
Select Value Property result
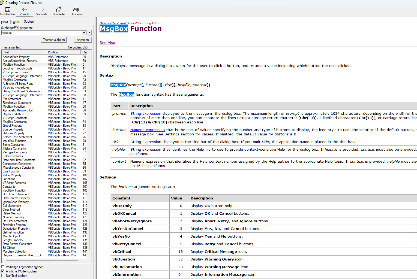(x=12, y=175)
